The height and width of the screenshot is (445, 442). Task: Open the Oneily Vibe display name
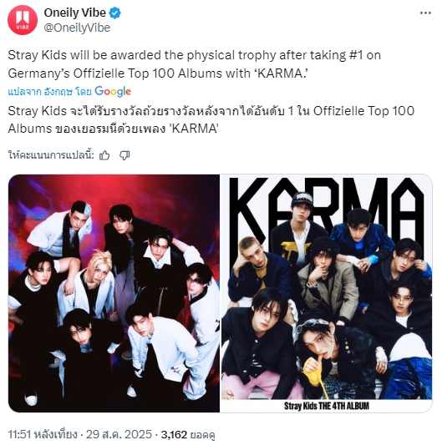pos(74,13)
